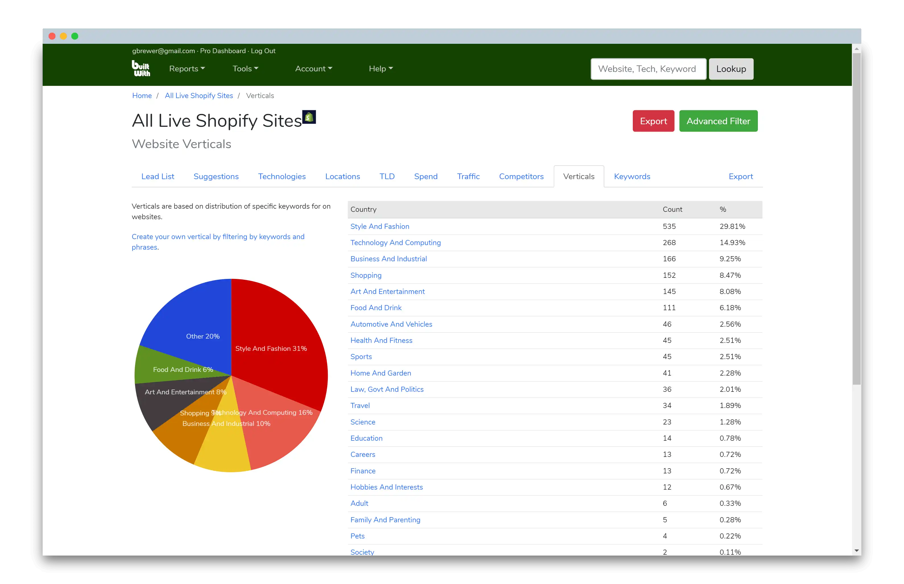904x584 pixels.
Task: Open All Live Shopify Sites breadcrumb link
Action: (x=199, y=96)
